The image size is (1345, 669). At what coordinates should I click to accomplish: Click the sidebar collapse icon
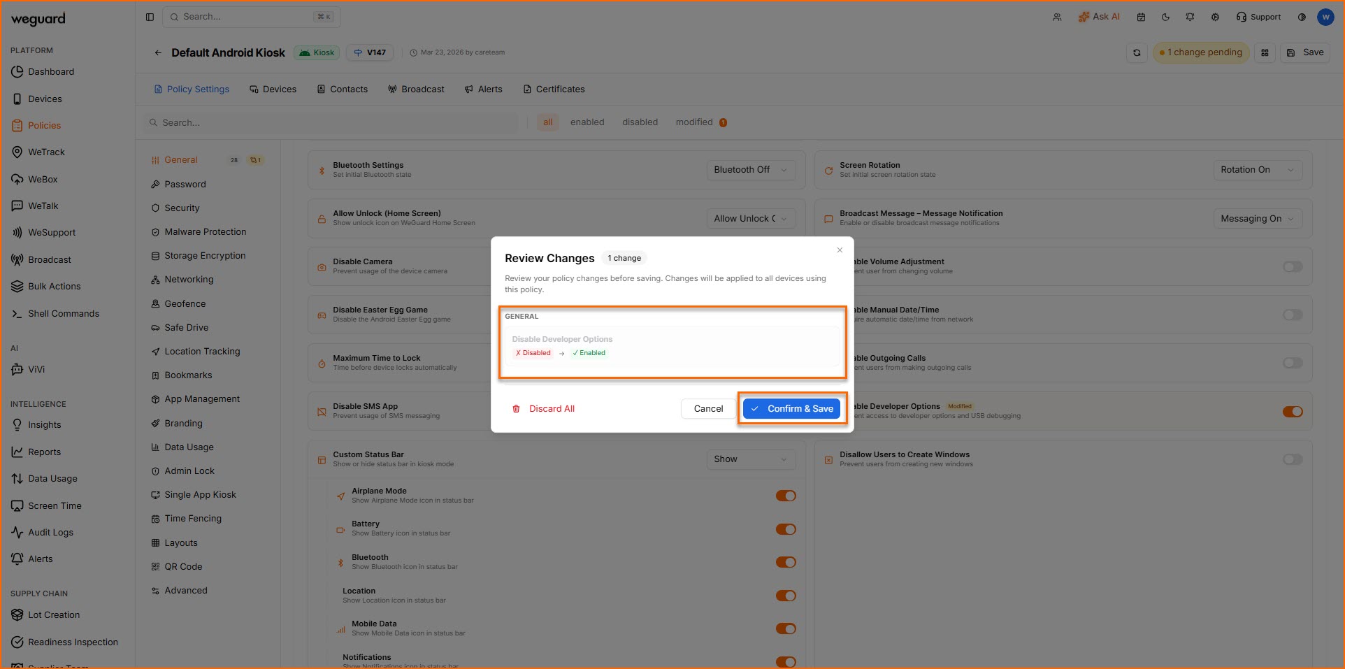150,17
